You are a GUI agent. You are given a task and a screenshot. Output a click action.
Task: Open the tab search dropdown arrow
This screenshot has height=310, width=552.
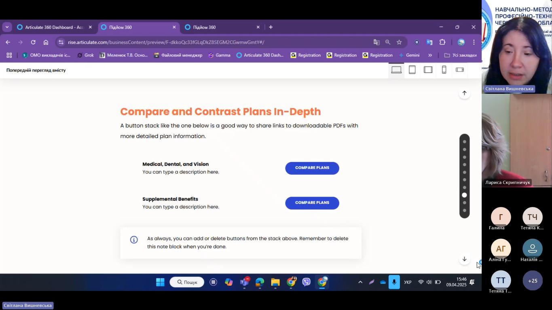(7, 27)
